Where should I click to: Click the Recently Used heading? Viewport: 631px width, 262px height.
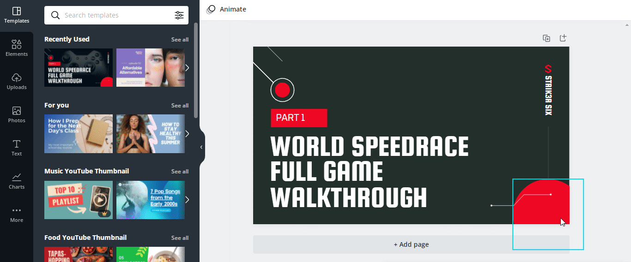pyautogui.click(x=67, y=39)
